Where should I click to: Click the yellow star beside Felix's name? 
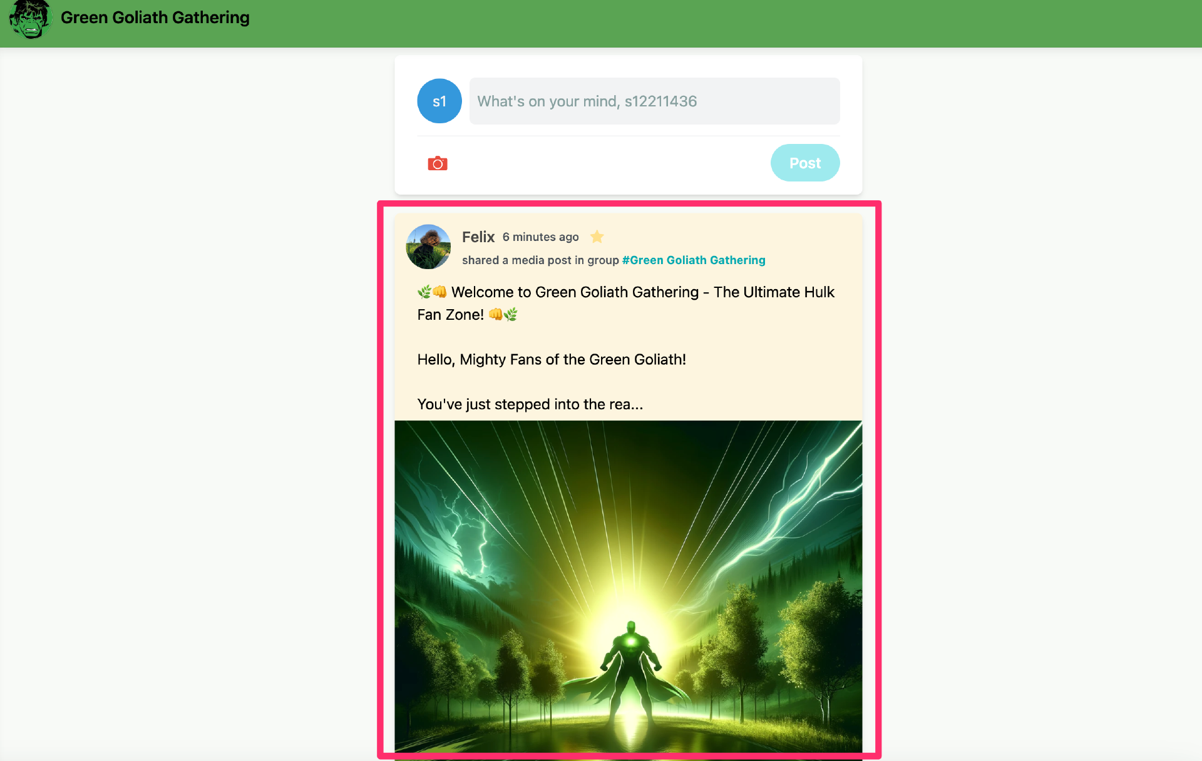(597, 237)
